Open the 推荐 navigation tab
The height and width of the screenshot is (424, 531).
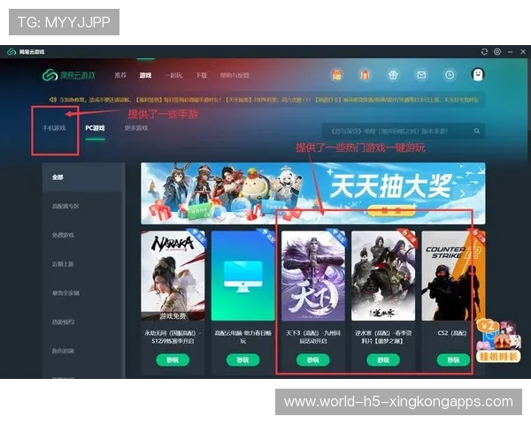120,75
